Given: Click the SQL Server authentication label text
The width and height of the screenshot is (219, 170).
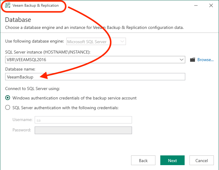Looking at the screenshot, I should click(x=65, y=108).
